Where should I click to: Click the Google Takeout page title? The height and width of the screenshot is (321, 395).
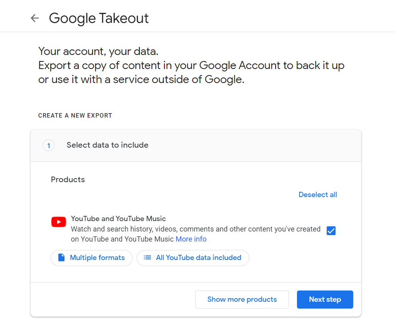(99, 18)
